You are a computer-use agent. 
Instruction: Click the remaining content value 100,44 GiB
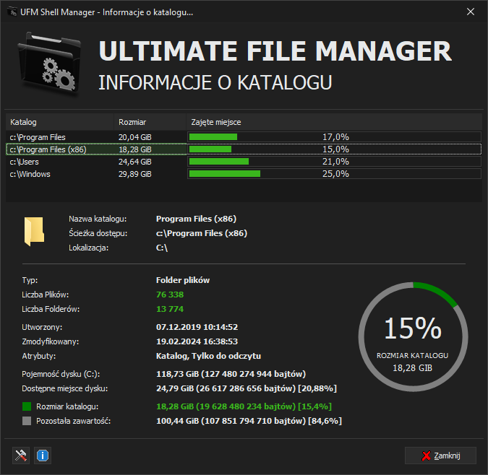pos(249,421)
